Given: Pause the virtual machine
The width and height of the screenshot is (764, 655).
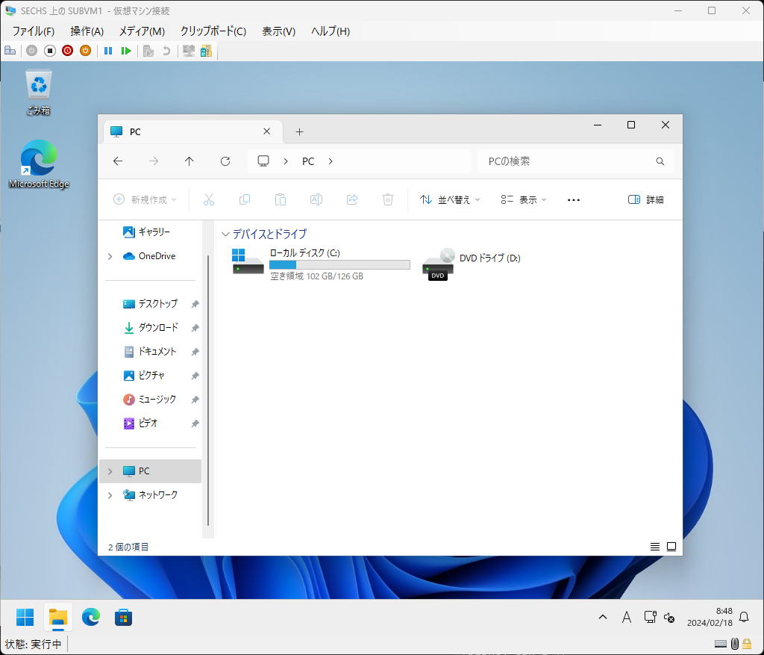Looking at the screenshot, I should tap(108, 51).
